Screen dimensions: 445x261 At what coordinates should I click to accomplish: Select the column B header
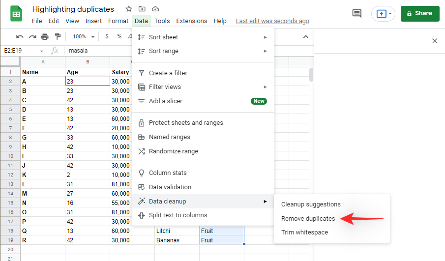[x=88, y=61]
